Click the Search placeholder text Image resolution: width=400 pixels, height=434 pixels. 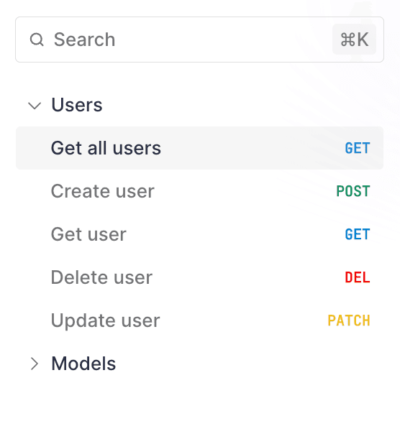84,40
